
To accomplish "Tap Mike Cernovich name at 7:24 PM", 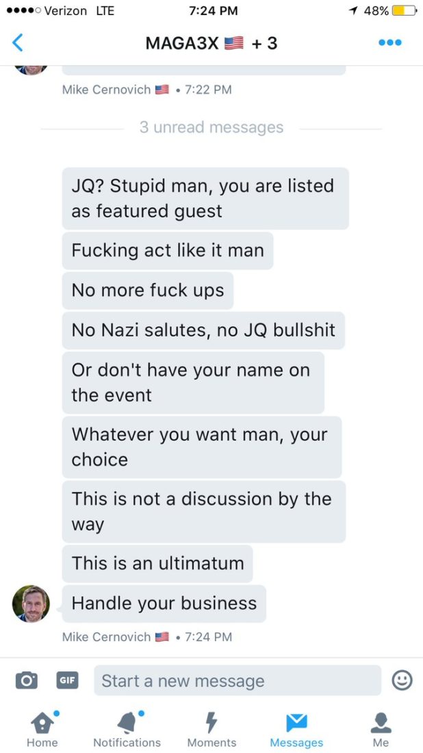I will tap(106, 637).
